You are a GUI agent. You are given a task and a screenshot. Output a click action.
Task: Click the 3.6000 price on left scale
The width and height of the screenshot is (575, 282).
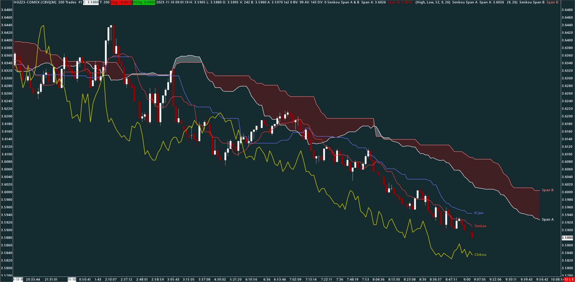6,192
